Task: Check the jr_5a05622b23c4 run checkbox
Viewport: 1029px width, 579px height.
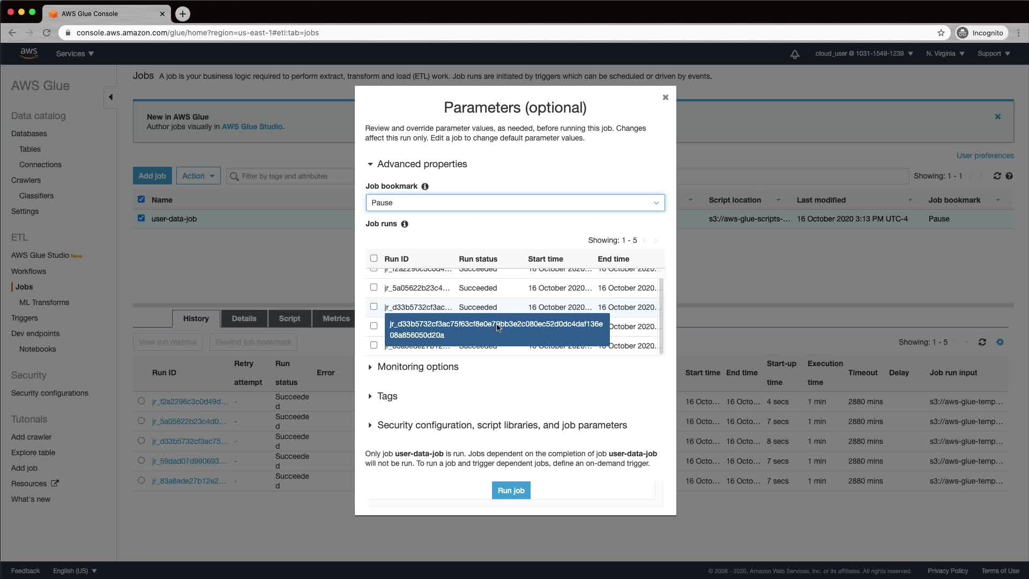Action: pyautogui.click(x=374, y=287)
